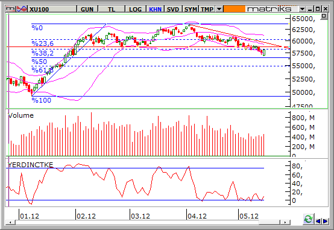Click the horizontal scrollbar right arrow
Screen dimensions: 334x230
point(285,223)
